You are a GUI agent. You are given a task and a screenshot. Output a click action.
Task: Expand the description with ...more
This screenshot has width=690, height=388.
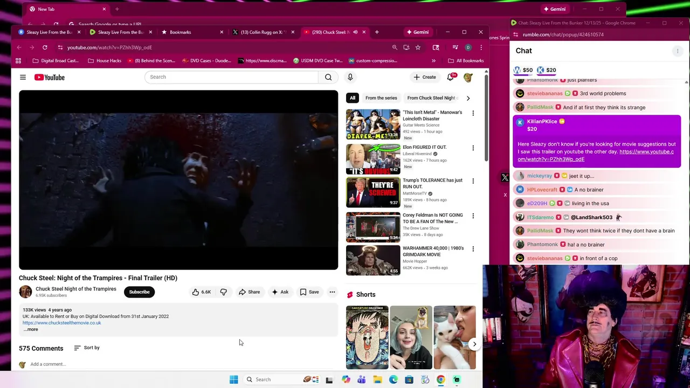point(31,329)
